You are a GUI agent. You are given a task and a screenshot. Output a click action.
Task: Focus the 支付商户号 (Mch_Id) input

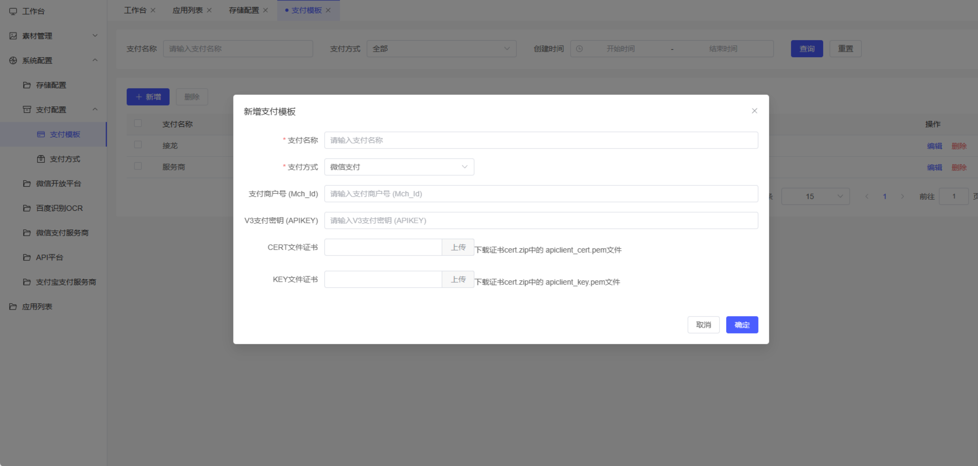541,194
